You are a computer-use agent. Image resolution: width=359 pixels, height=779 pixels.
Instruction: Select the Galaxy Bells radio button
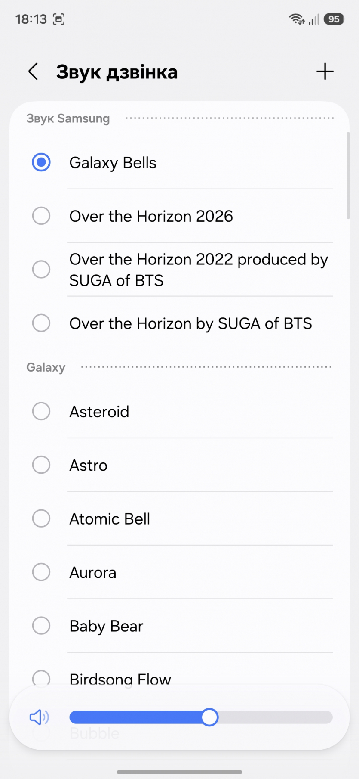pyautogui.click(x=41, y=162)
